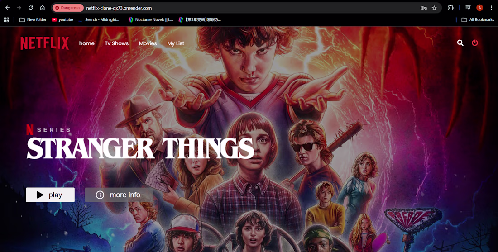The width and height of the screenshot is (498, 252).
Task: Open media controls icon in toolbar
Action: click(x=468, y=8)
